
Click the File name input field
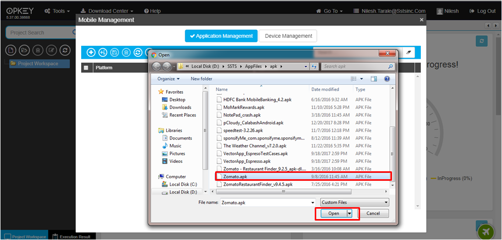[x=265, y=203]
